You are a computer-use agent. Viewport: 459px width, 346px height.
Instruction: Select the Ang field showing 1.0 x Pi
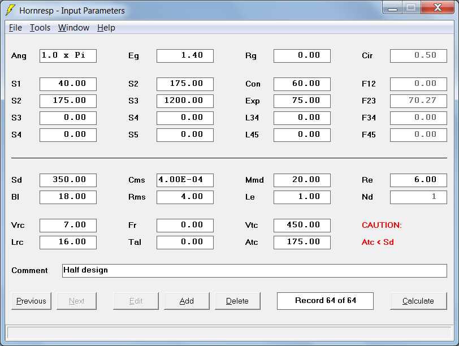[x=68, y=56]
